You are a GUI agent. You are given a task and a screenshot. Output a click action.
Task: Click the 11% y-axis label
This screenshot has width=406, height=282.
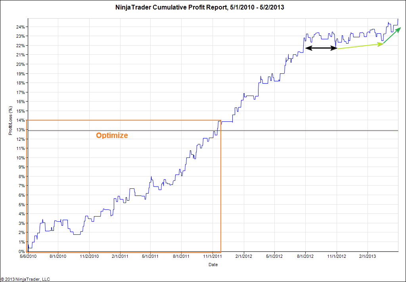(21, 148)
